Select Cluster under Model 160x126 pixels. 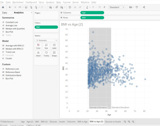[x=9, y=58]
